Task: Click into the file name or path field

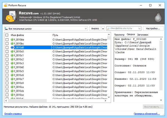Action: (x=124, y=29)
